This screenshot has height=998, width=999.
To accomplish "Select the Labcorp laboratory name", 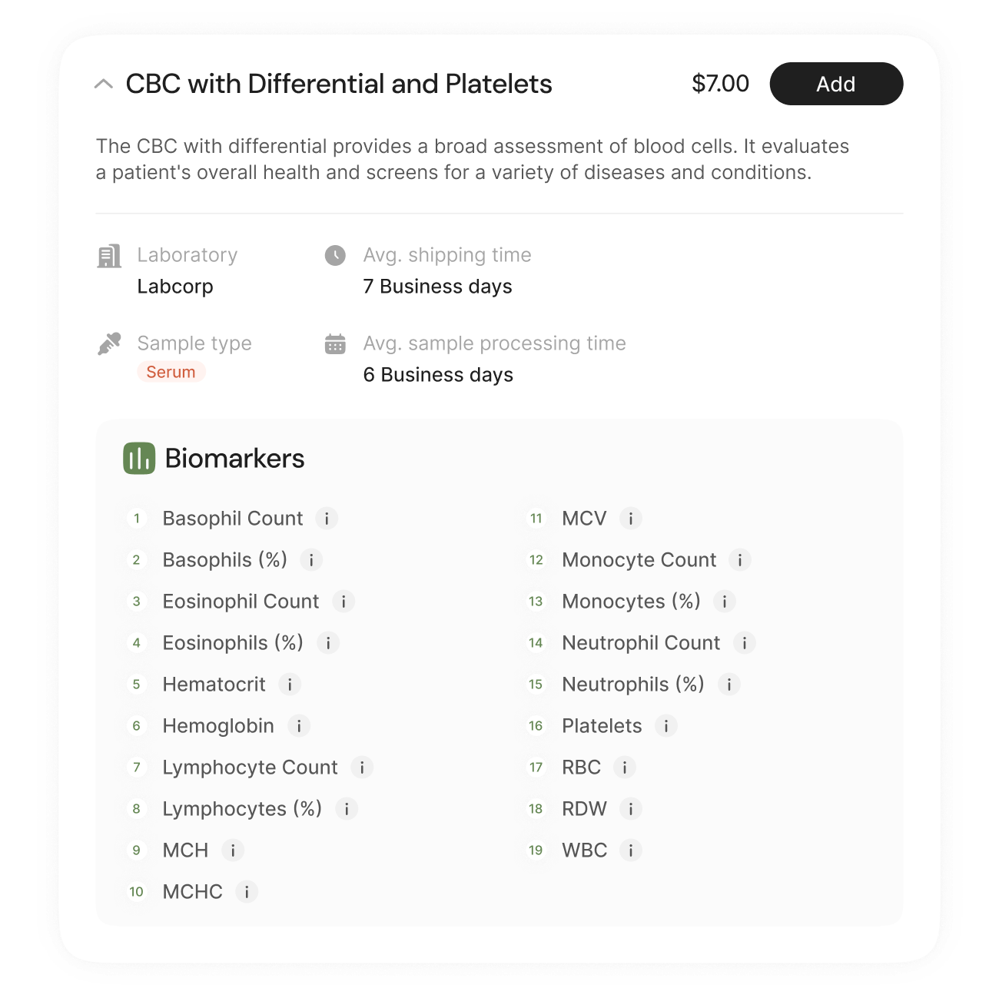I will point(175,287).
